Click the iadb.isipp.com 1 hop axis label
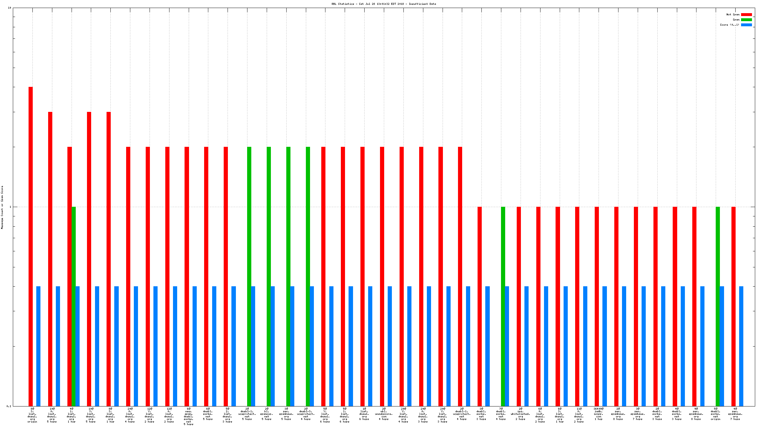Image resolution: width=760 pixels, height=427 pixels. 598,414
